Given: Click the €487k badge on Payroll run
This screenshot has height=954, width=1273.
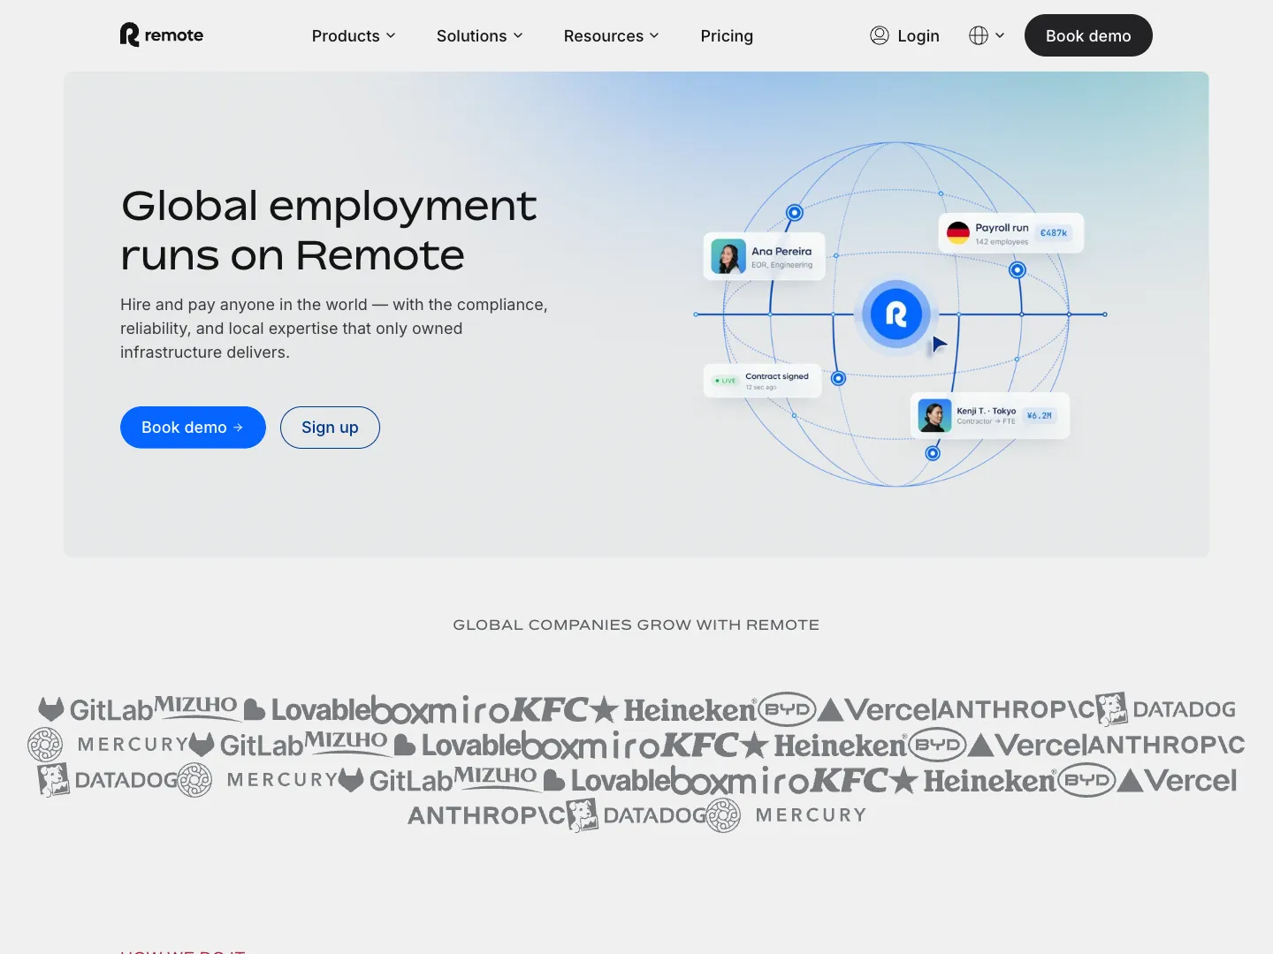Looking at the screenshot, I should tap(1054, 233).
